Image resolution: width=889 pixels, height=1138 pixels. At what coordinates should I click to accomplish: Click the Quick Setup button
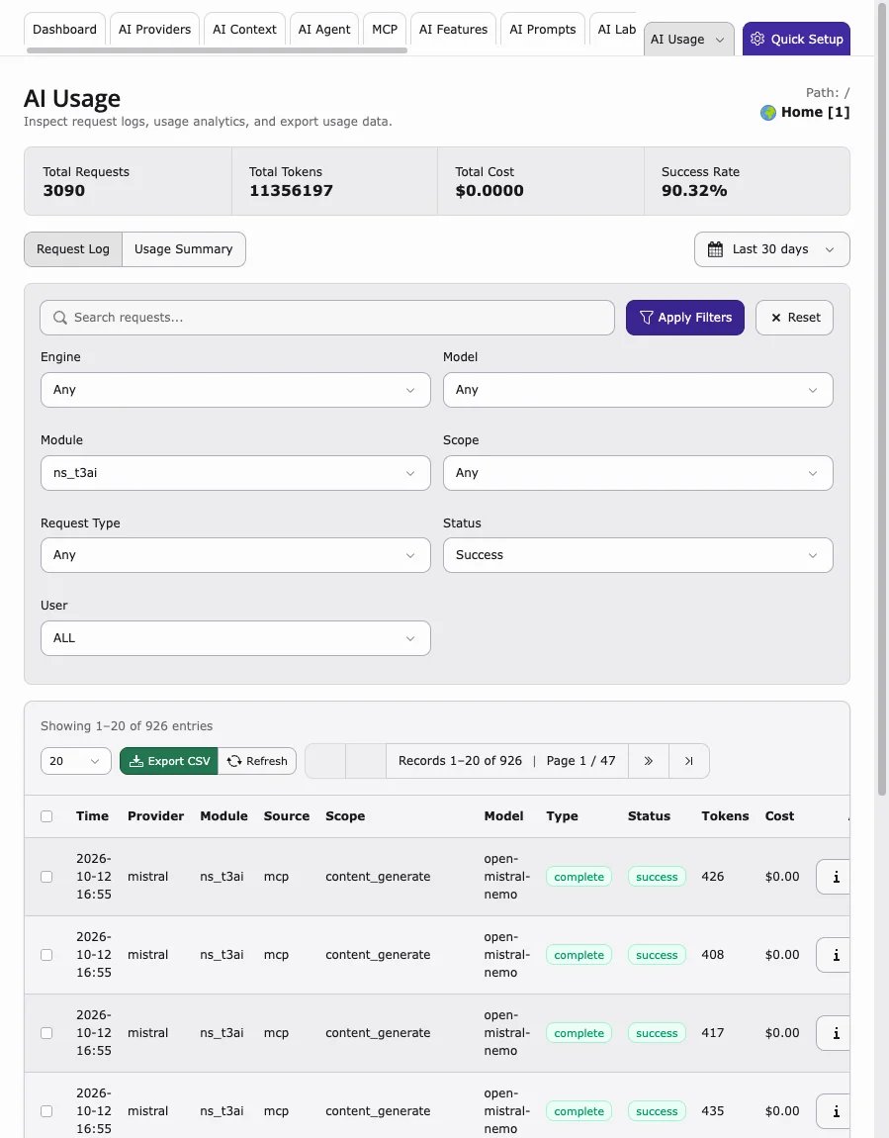point(796,40)
